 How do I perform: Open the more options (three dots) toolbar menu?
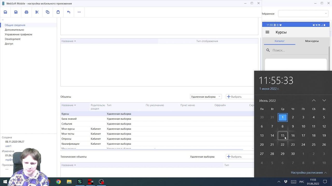[x=79, y=12]
